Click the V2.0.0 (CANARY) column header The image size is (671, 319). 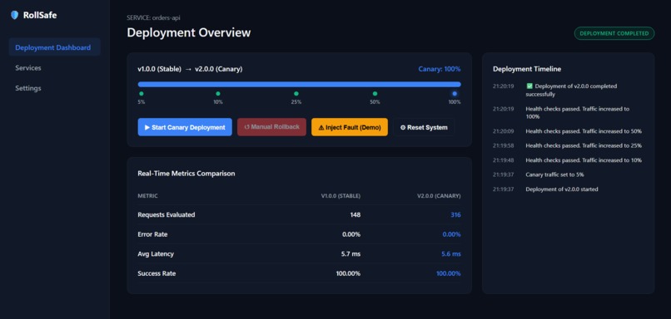[x=439, y=196]
